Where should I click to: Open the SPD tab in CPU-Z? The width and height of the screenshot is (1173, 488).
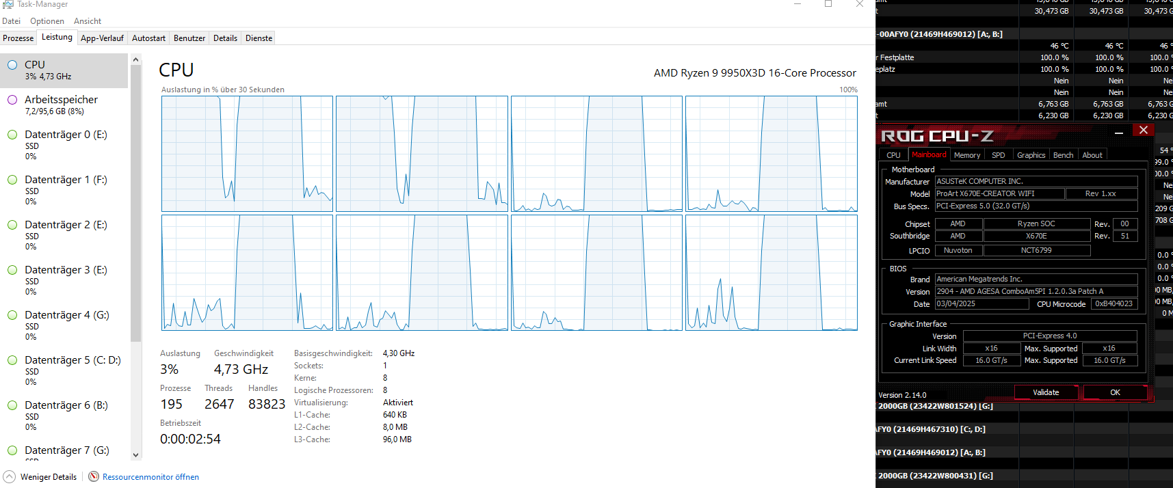pyautogui.click(x=999, y=155)
